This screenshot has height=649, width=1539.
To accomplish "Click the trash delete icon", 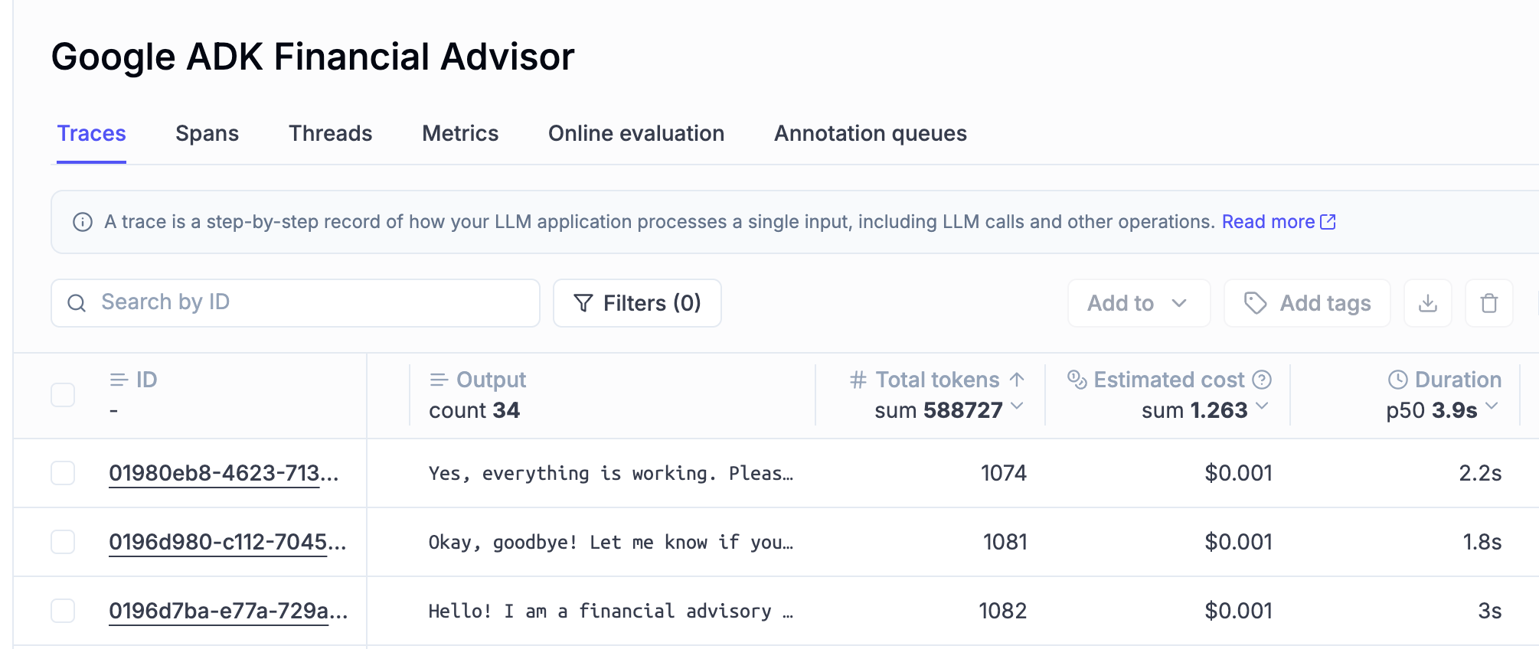I will point(1488,303).
